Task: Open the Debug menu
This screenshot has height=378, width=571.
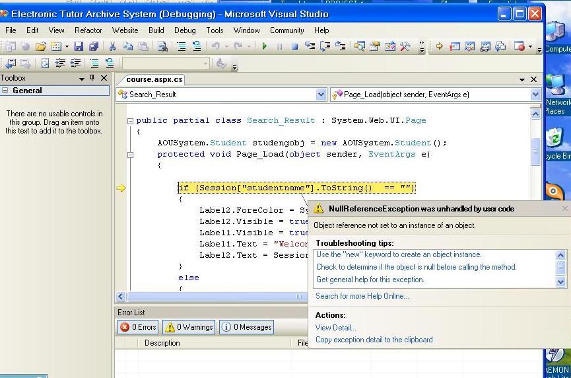Action: 185,30
